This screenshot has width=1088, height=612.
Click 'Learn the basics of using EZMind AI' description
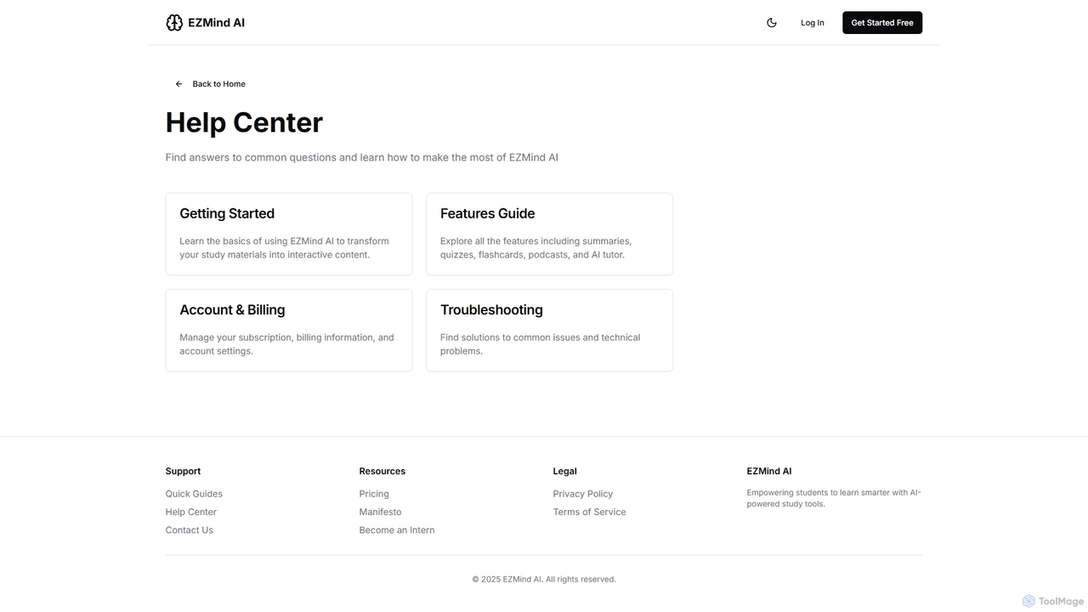pos(284,248)
